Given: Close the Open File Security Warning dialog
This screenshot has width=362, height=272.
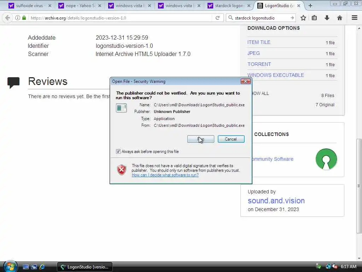Looking at the screenshot, I should pos(245,81).
